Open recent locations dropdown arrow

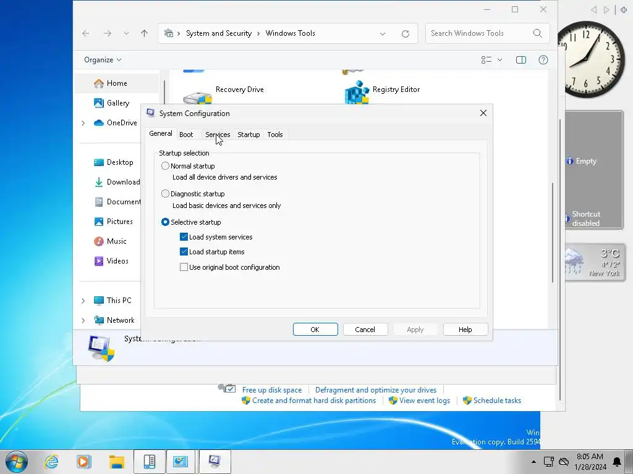(x=126, y=33)
